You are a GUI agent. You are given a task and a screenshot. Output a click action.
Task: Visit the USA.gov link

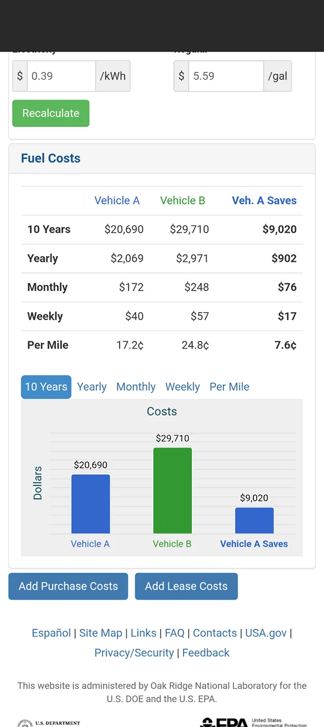click(x=266, y=632)
